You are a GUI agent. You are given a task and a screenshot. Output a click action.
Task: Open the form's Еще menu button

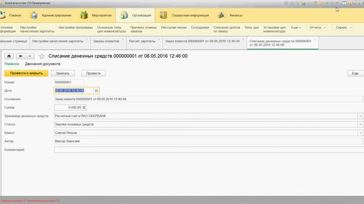355,73
